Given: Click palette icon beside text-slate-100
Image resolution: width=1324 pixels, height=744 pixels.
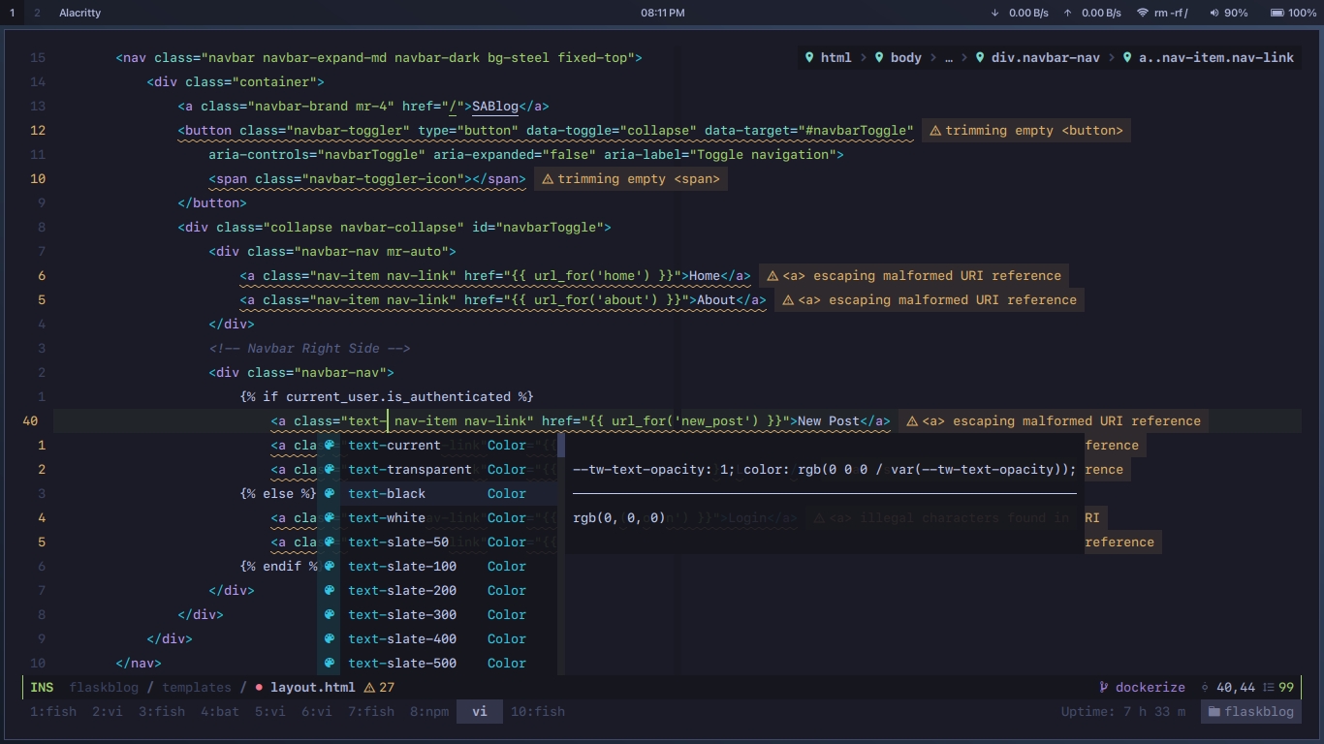Looking at the screenshot, I should 330,566.
